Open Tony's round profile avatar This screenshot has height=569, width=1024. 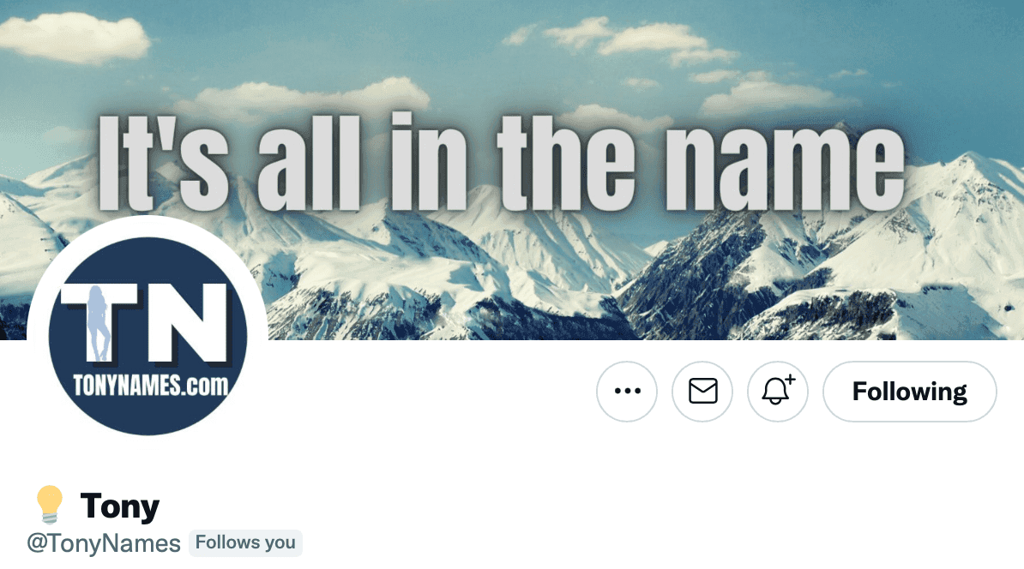(148, 336)
